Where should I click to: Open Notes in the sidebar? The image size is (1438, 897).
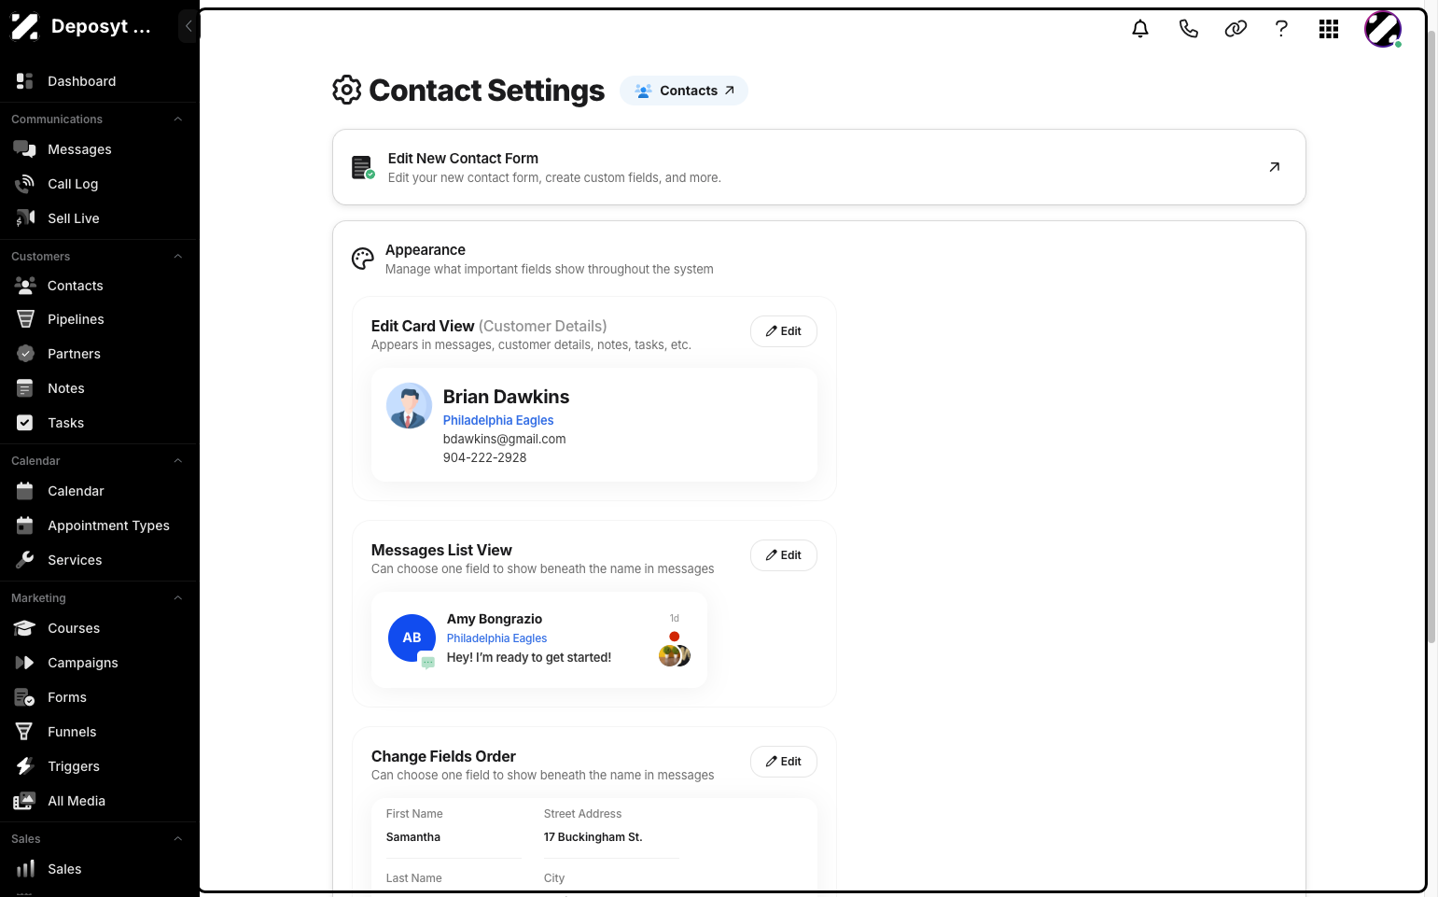(x=100, y=388)
